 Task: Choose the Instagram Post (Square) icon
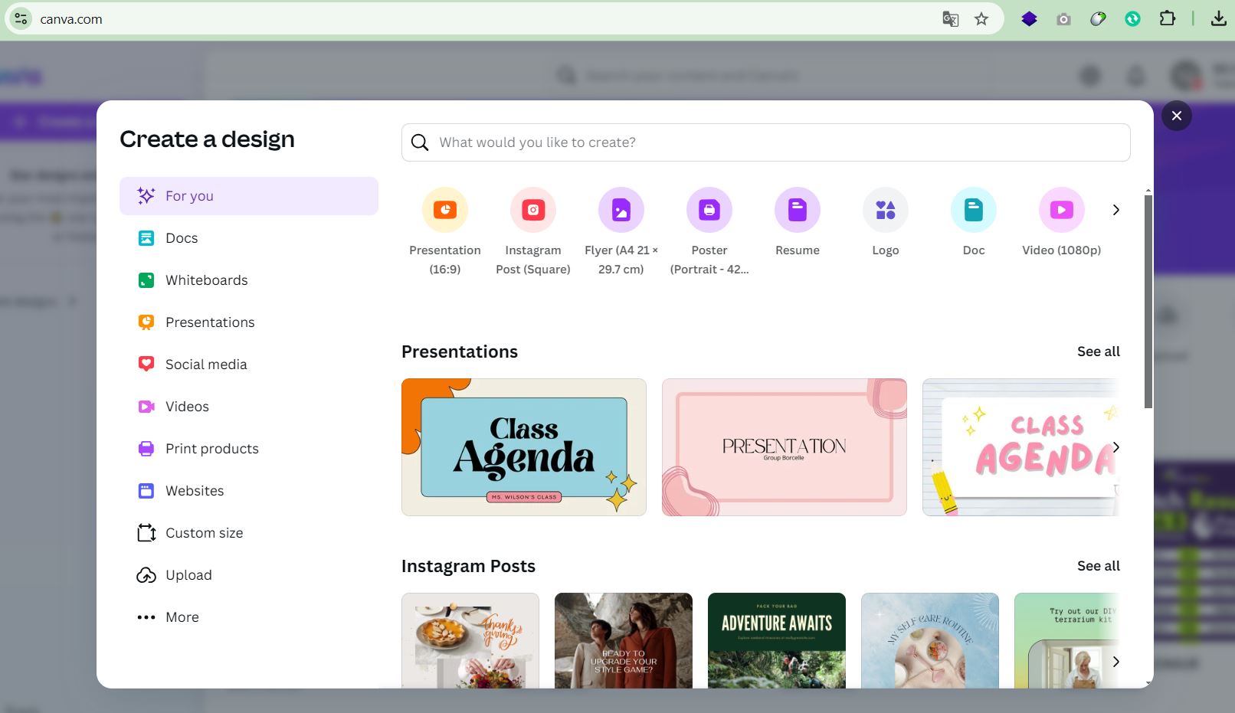point(533,210)
